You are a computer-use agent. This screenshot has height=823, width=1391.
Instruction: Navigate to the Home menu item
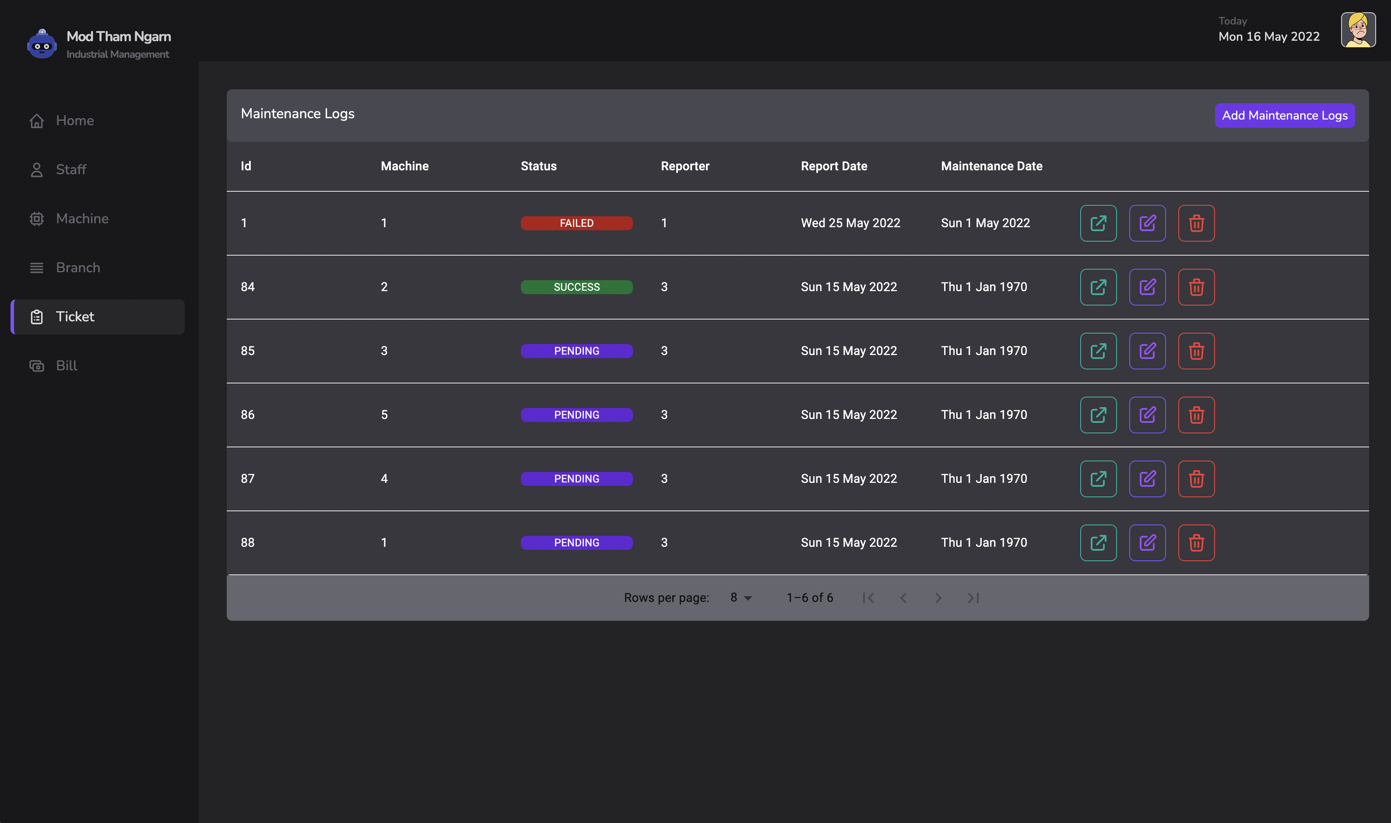point(74,120)
